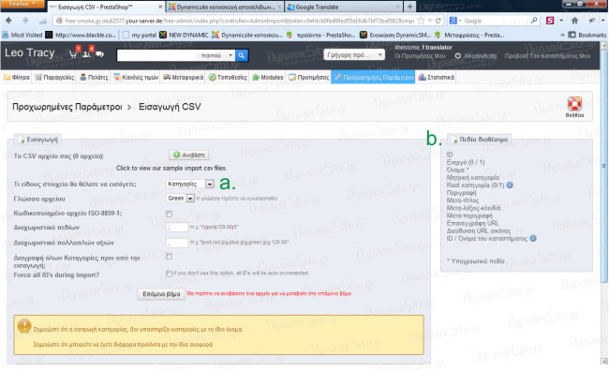This screenshot has width=609, height=371.
Task: Open the Most Visited bookmarks folder
Action: (22, 35)
